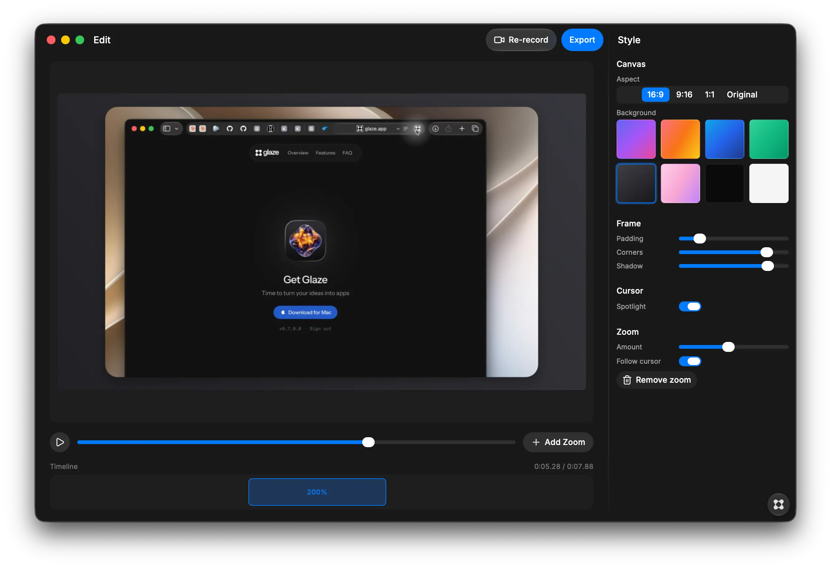The width and height of the screenshot is (831, 568).
Task: Choose the solid black background swatch
Action: (724, 183)
